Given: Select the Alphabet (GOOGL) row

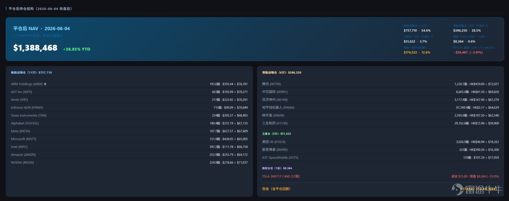Looking at the screenshot, I should (129, 123).
